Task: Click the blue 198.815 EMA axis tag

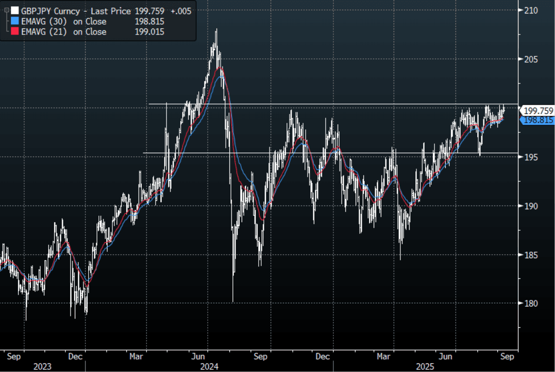Action: point(538,120)
